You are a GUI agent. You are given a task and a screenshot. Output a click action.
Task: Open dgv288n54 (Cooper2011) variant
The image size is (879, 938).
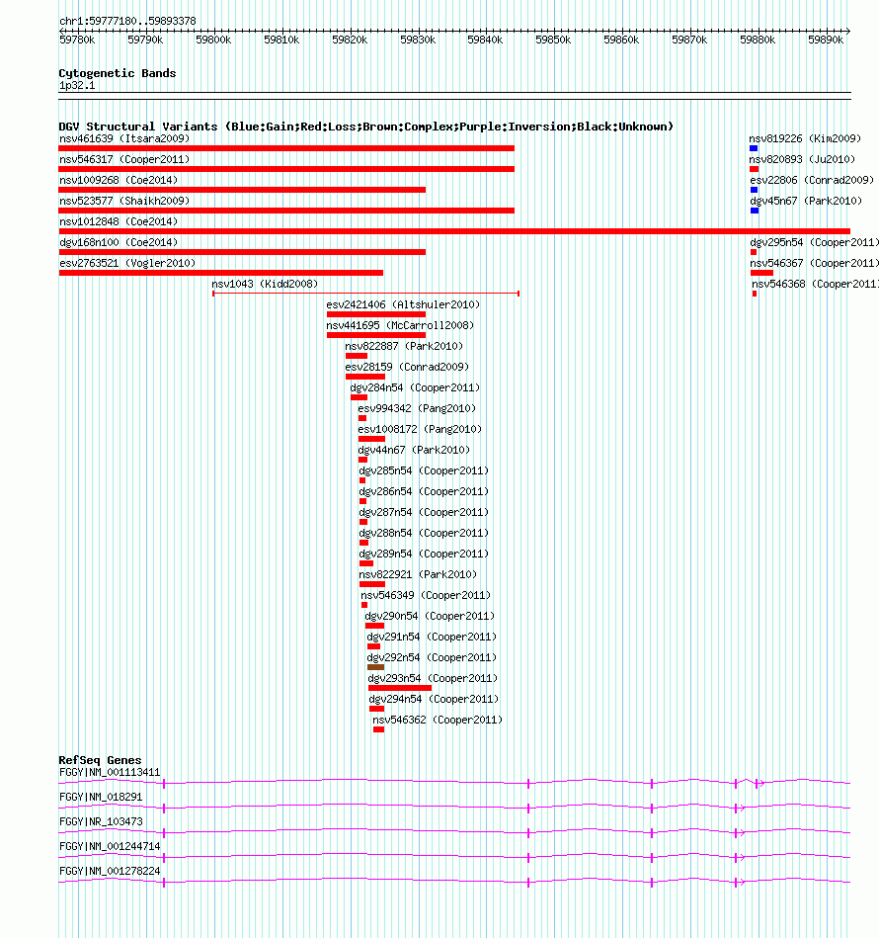coord(424,533)
